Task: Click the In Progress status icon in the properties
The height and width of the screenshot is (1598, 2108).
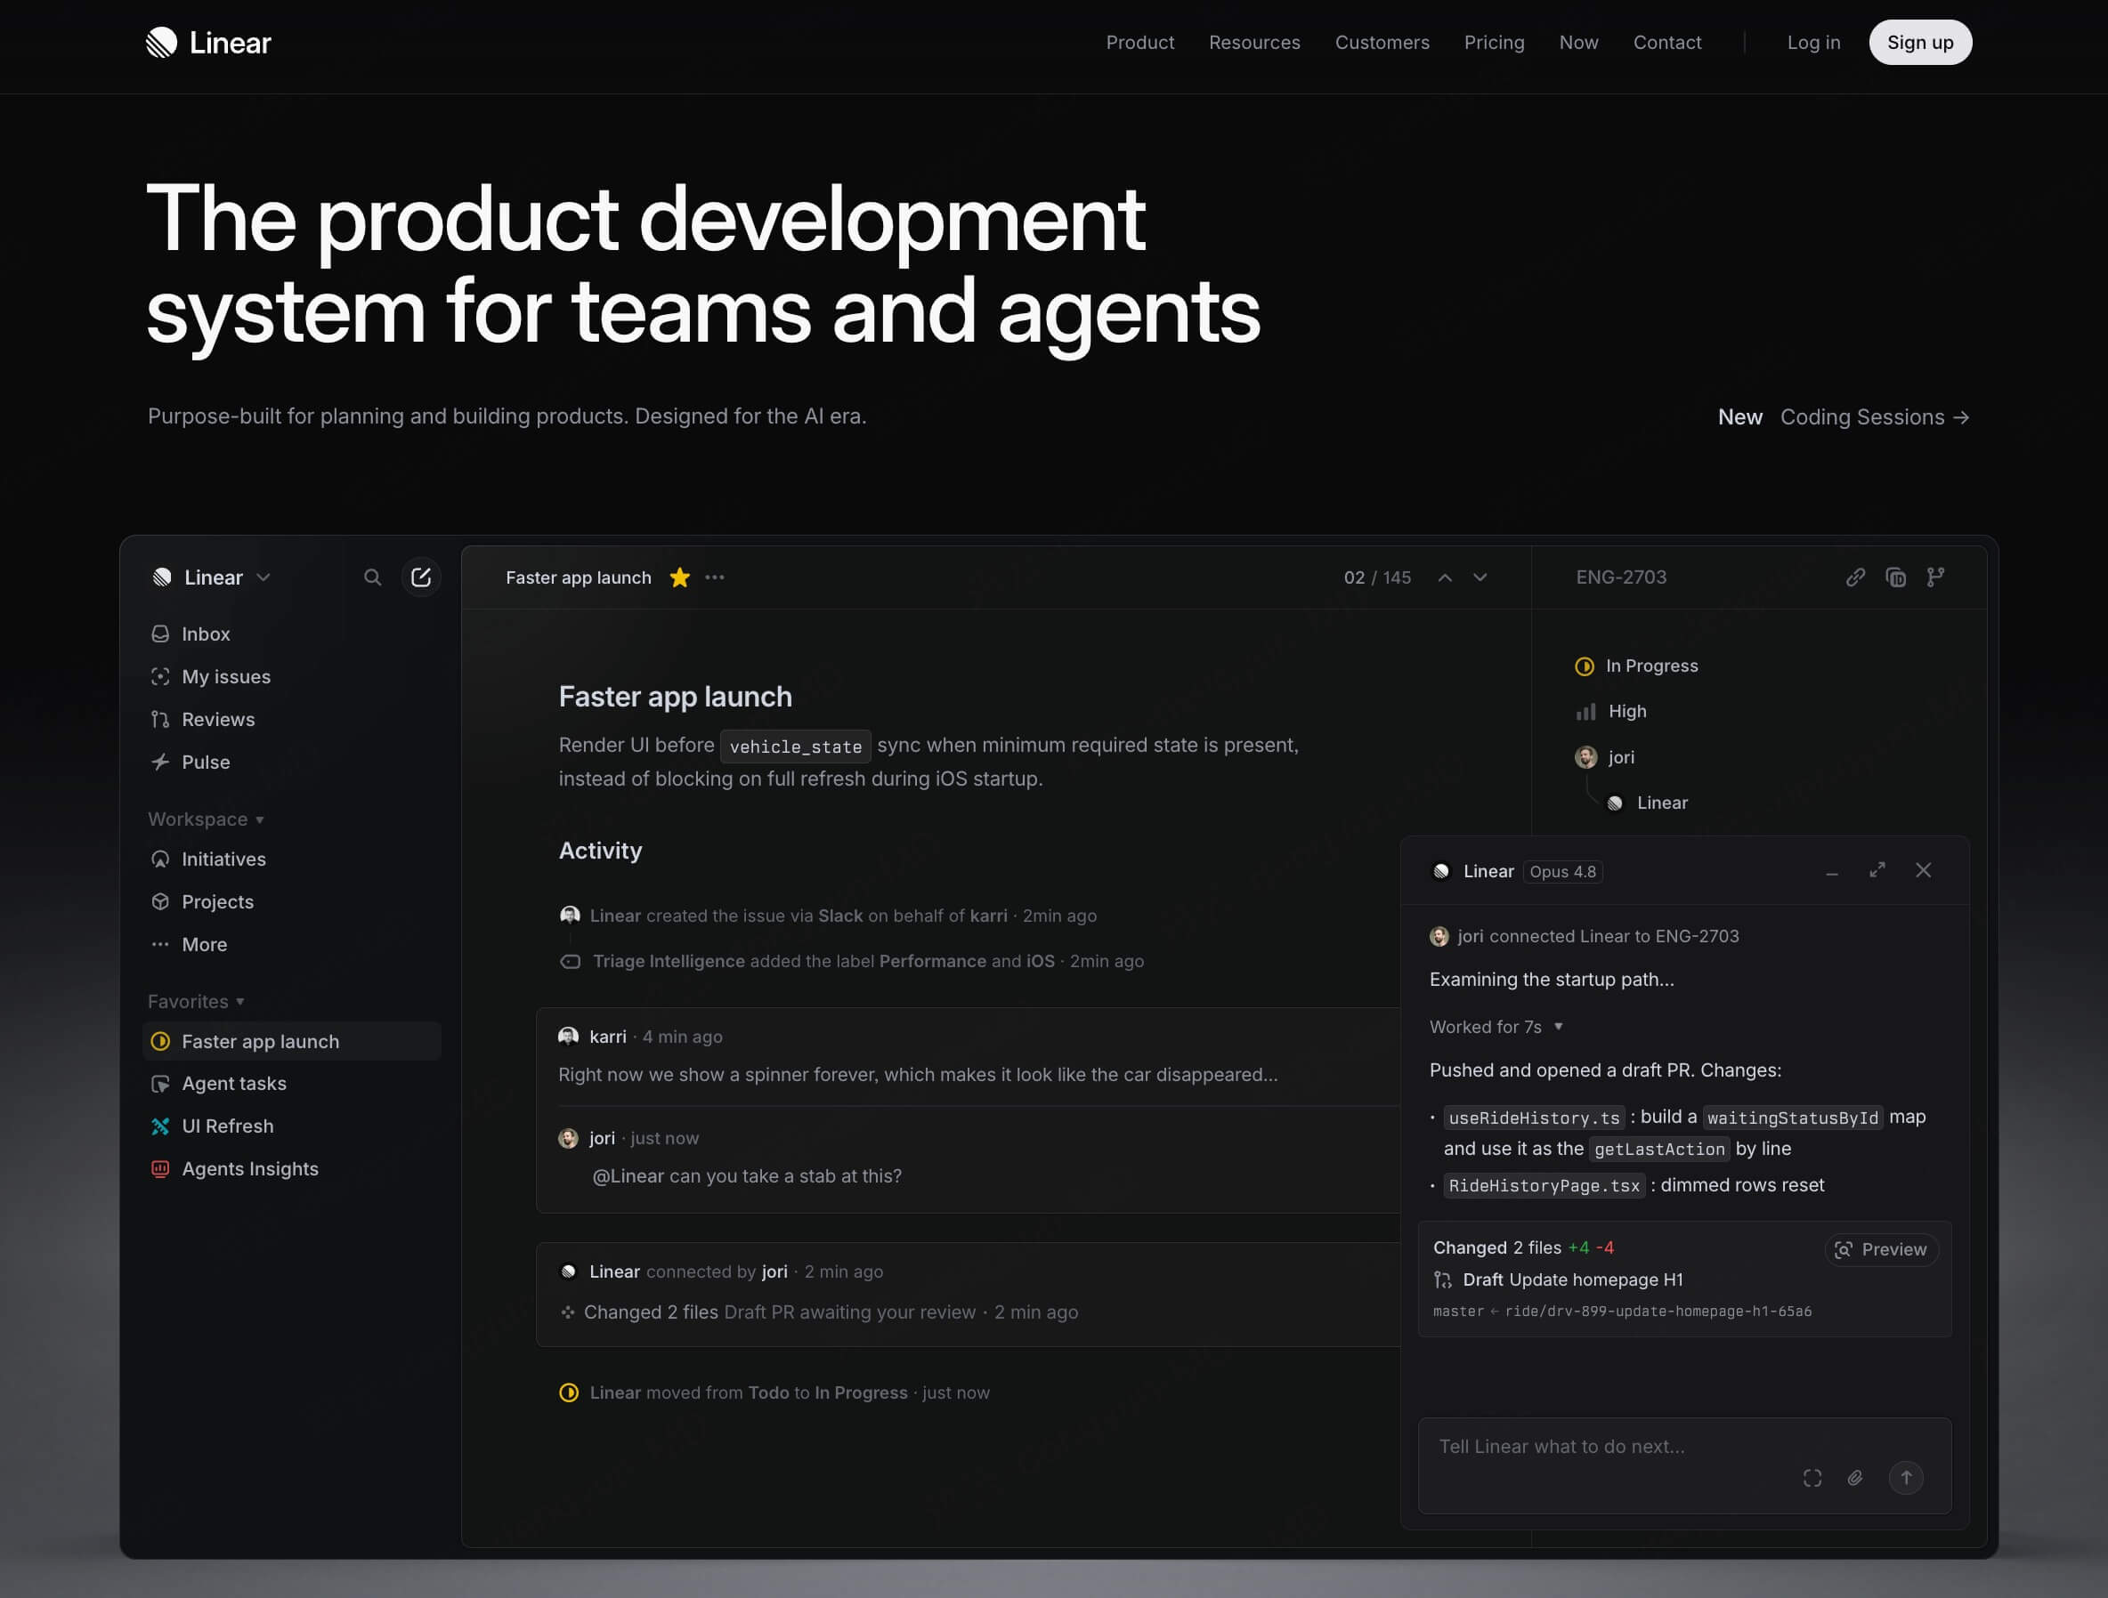Action: 1585,666
